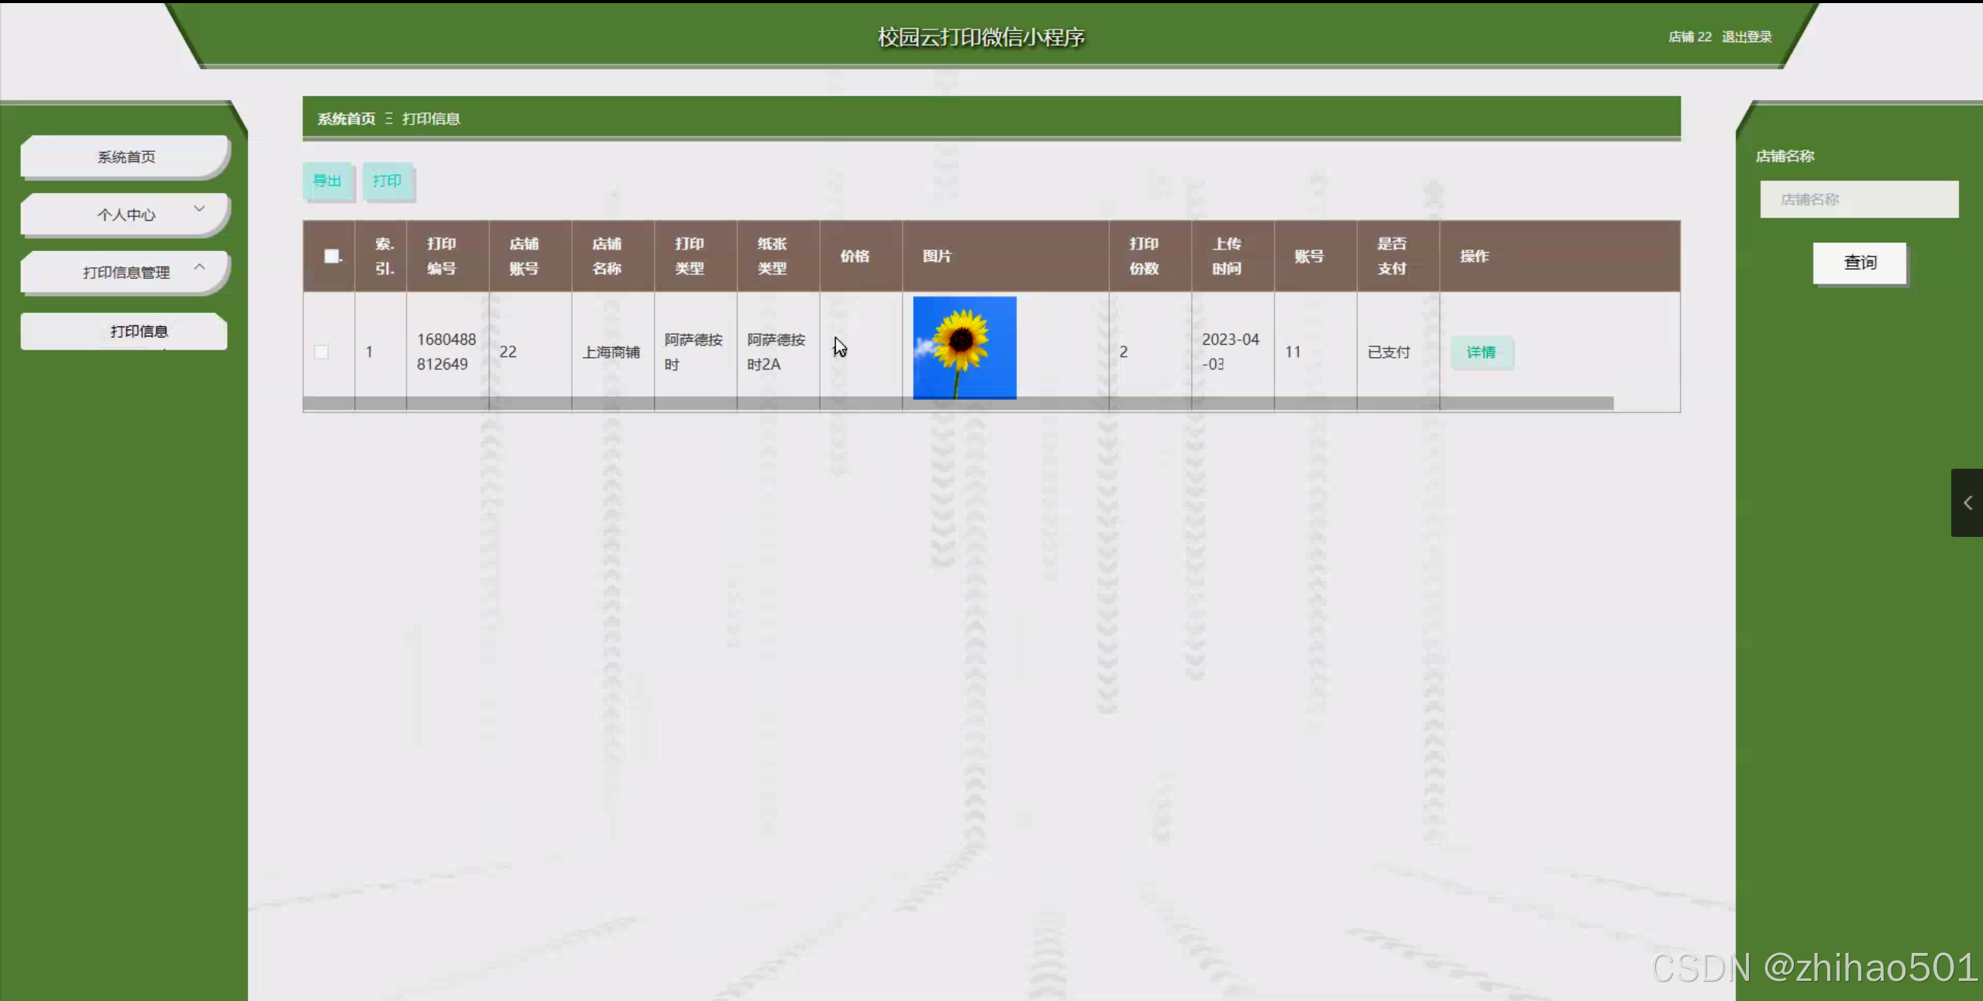Click 系统首页 breadcrumb link
The image size is (1983, 1001).
tap(346, 119)
